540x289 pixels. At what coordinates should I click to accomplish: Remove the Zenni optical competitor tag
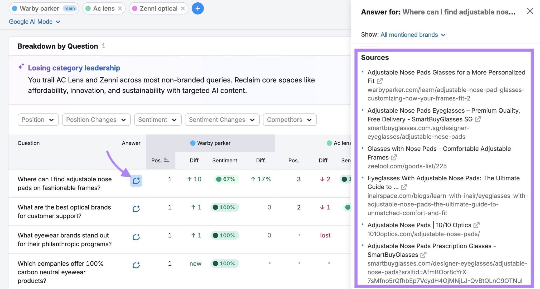183,8
